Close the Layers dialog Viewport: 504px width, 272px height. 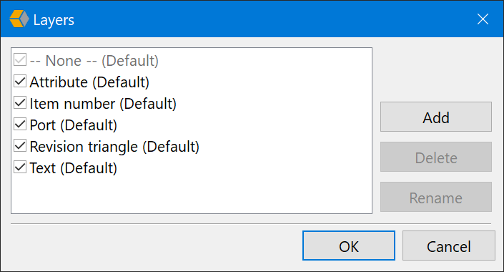click(x=483, y=19)
